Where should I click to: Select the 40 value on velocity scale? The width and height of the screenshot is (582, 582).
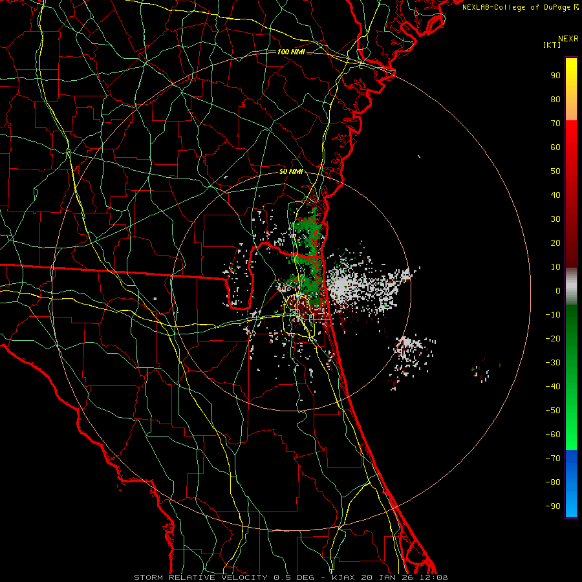(555, 195)
